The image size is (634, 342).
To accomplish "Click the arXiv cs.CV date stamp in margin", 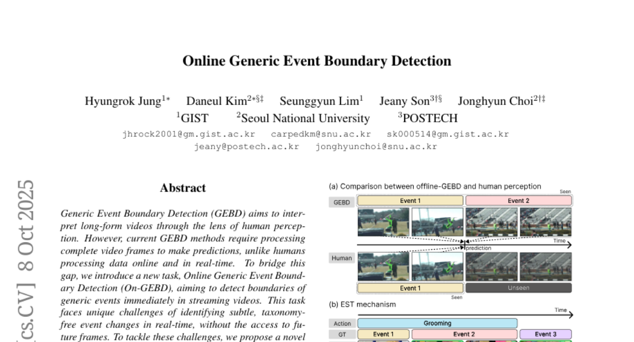I will 26,261.
